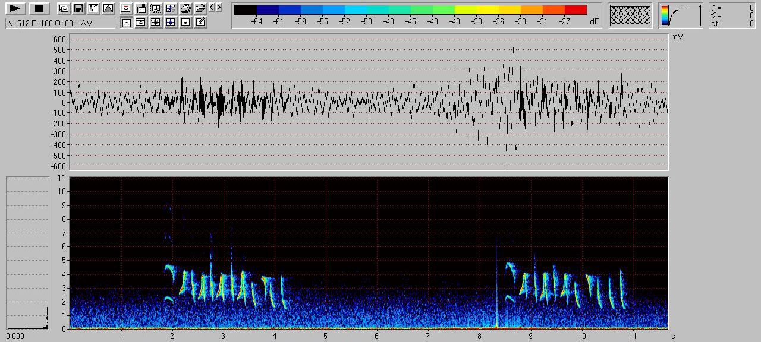Open the color gradient curve panel
Viewport: 761px width, 342px height.
(x=681, y=15)
